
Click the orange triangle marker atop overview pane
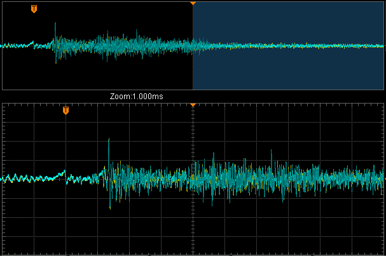point(193,3)
